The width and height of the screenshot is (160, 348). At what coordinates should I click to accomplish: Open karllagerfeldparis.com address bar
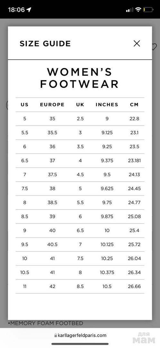click(80, 335)
